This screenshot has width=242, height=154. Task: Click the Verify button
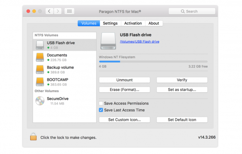coord(182,80)
